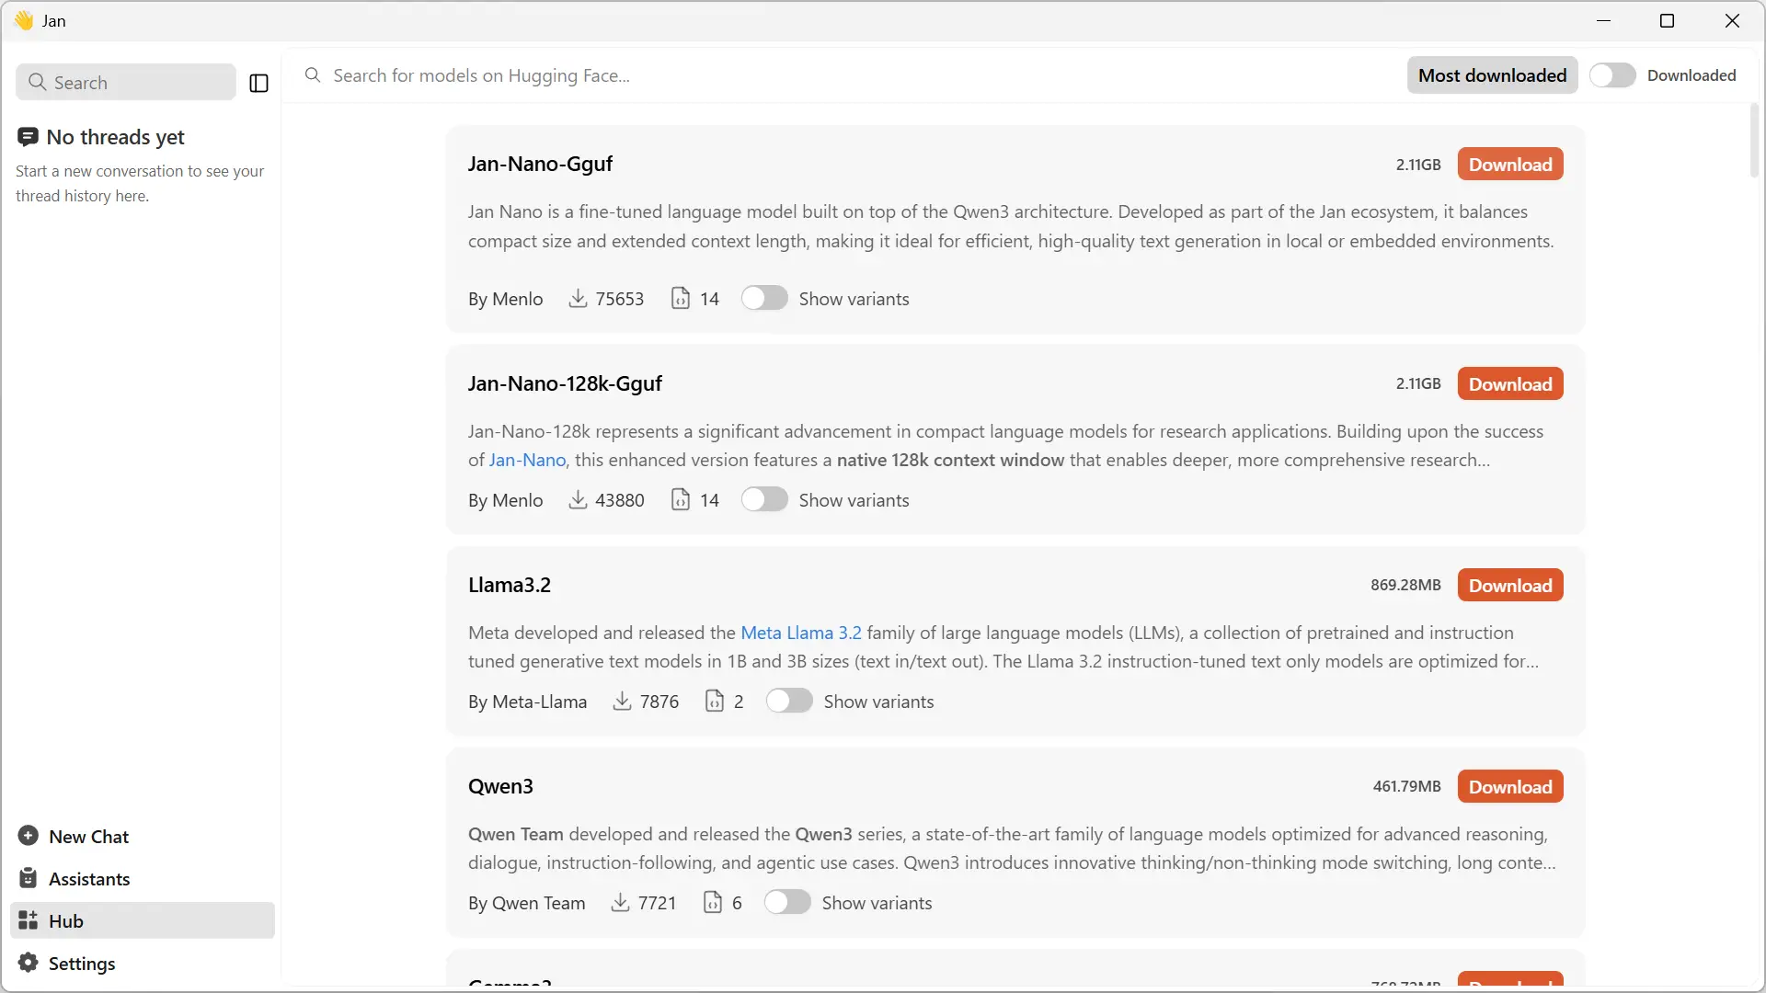1766x993 pixels.
Task: Open the Assistants page
Action: pyautogui.click(x=143, y=879)
